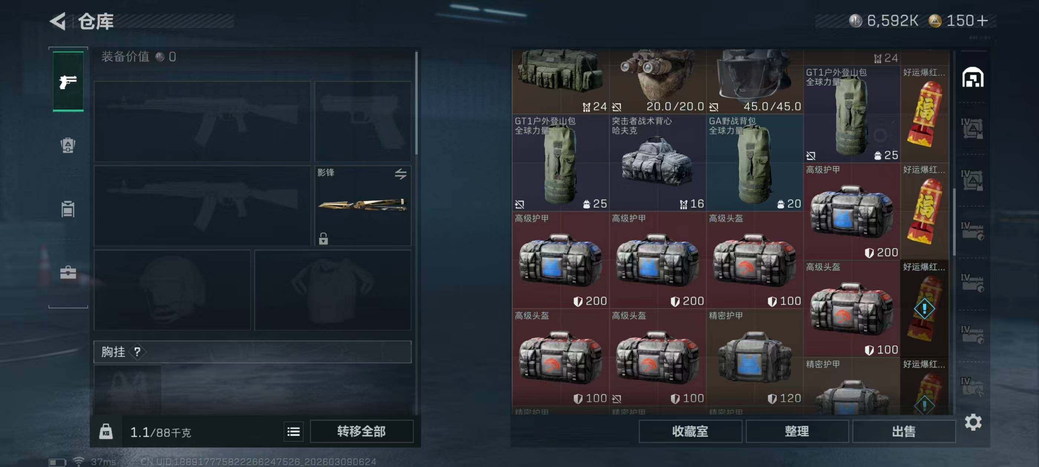This screenshot has height=467, width=1039.
Task: Open the 胸挂 question mark help
Action: click(x=137, y=352)
